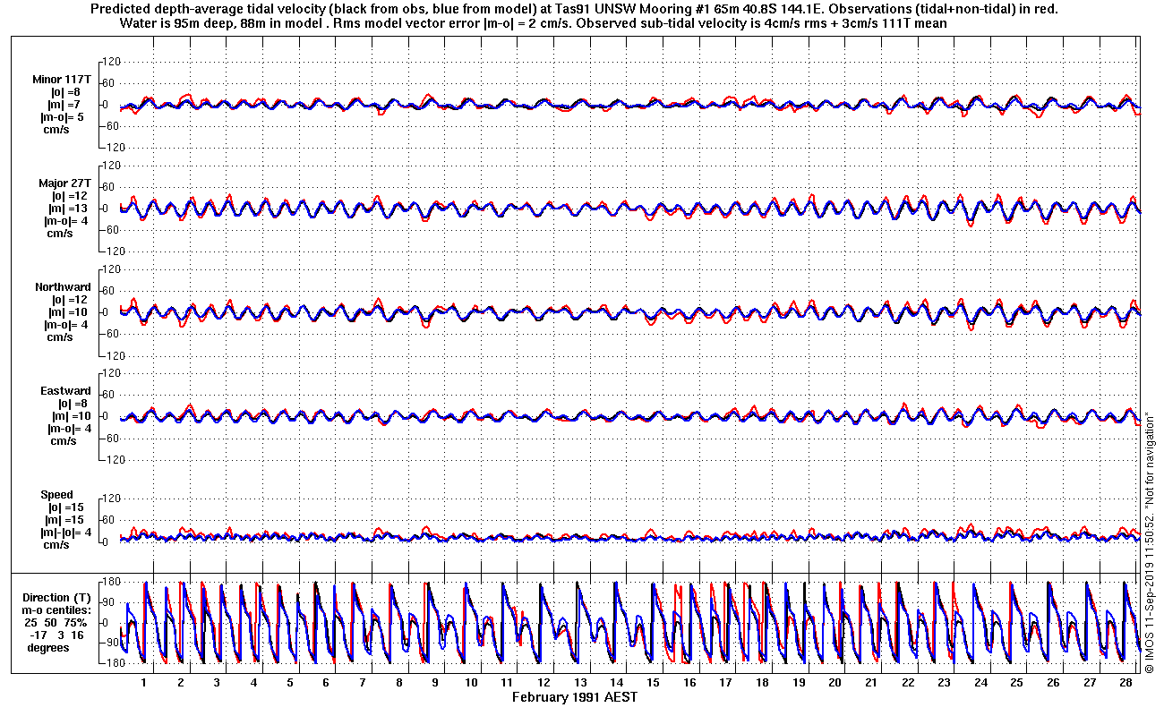Click the "180" tick in Direction panel

tap(113, 583)
